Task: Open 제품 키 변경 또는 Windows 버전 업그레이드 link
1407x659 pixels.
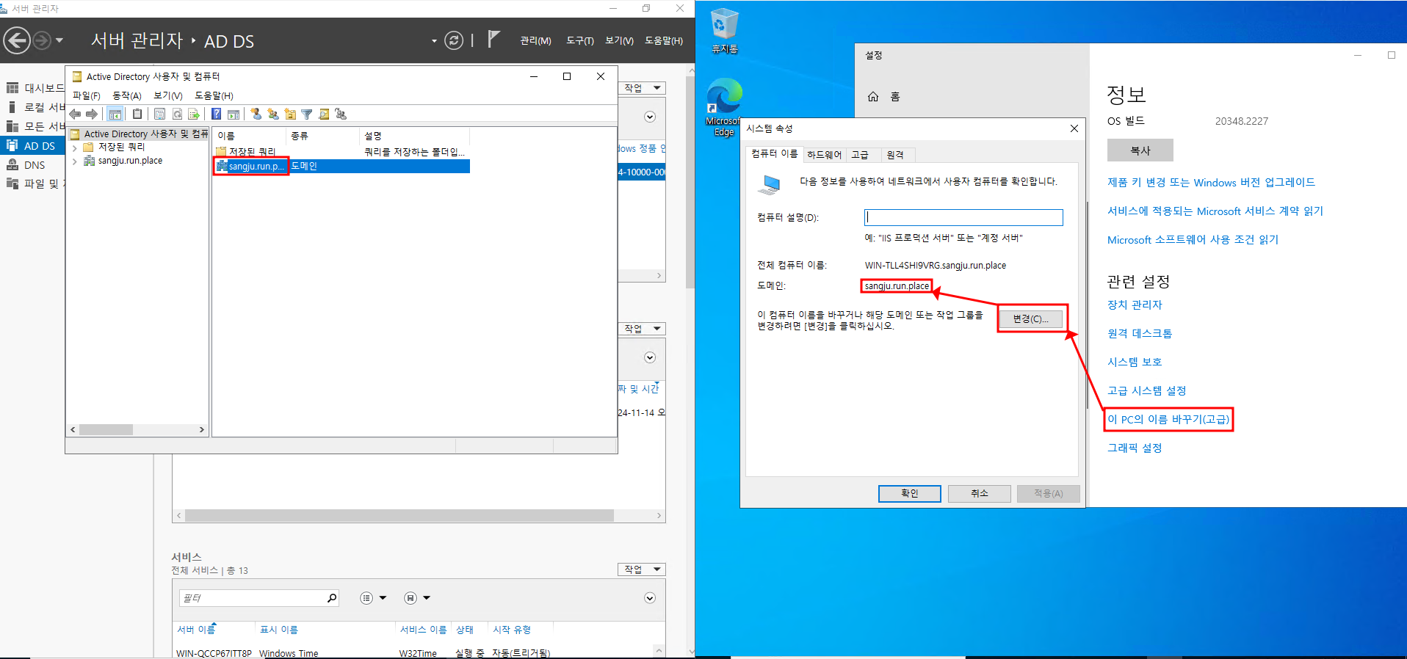Action: 1211,183
